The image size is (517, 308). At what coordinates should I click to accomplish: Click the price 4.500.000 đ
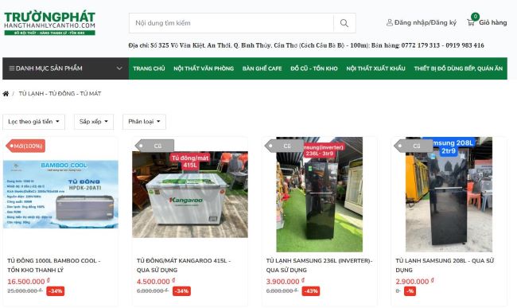[156, 281]
